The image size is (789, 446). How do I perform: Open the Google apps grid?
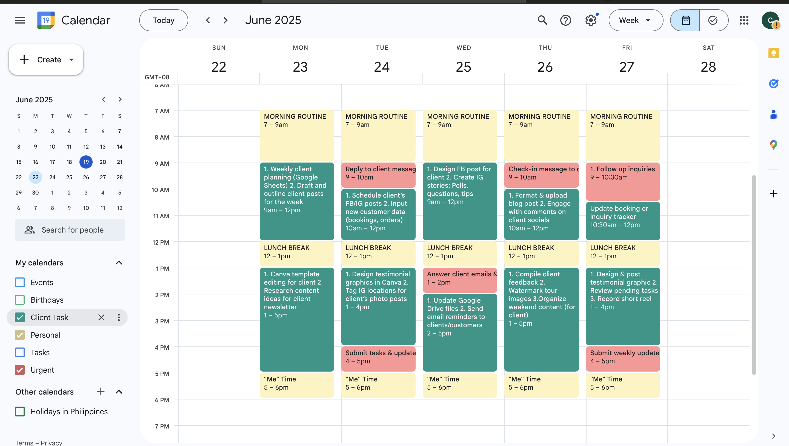pyautogui.click(x=744, y=20)
